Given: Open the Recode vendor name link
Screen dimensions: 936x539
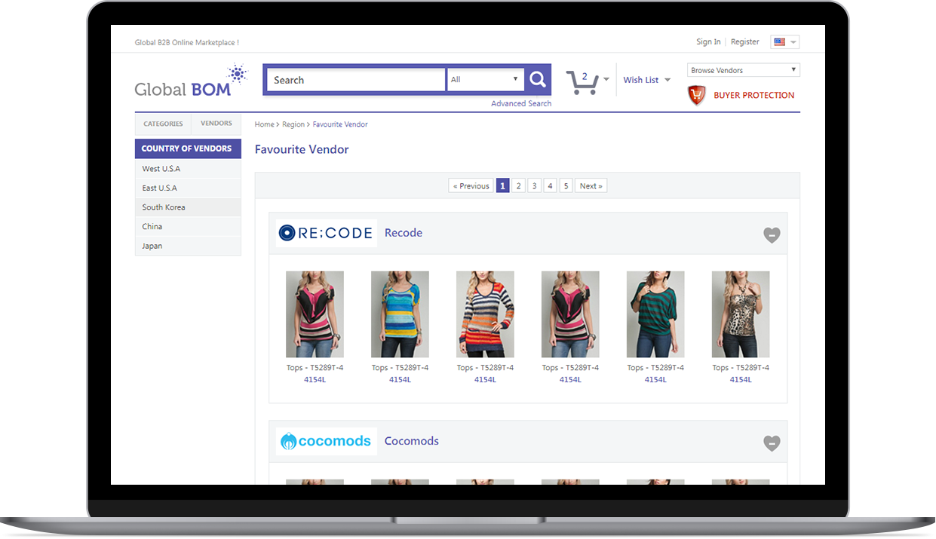Looking at the screenshot, I should click(404, 233).
